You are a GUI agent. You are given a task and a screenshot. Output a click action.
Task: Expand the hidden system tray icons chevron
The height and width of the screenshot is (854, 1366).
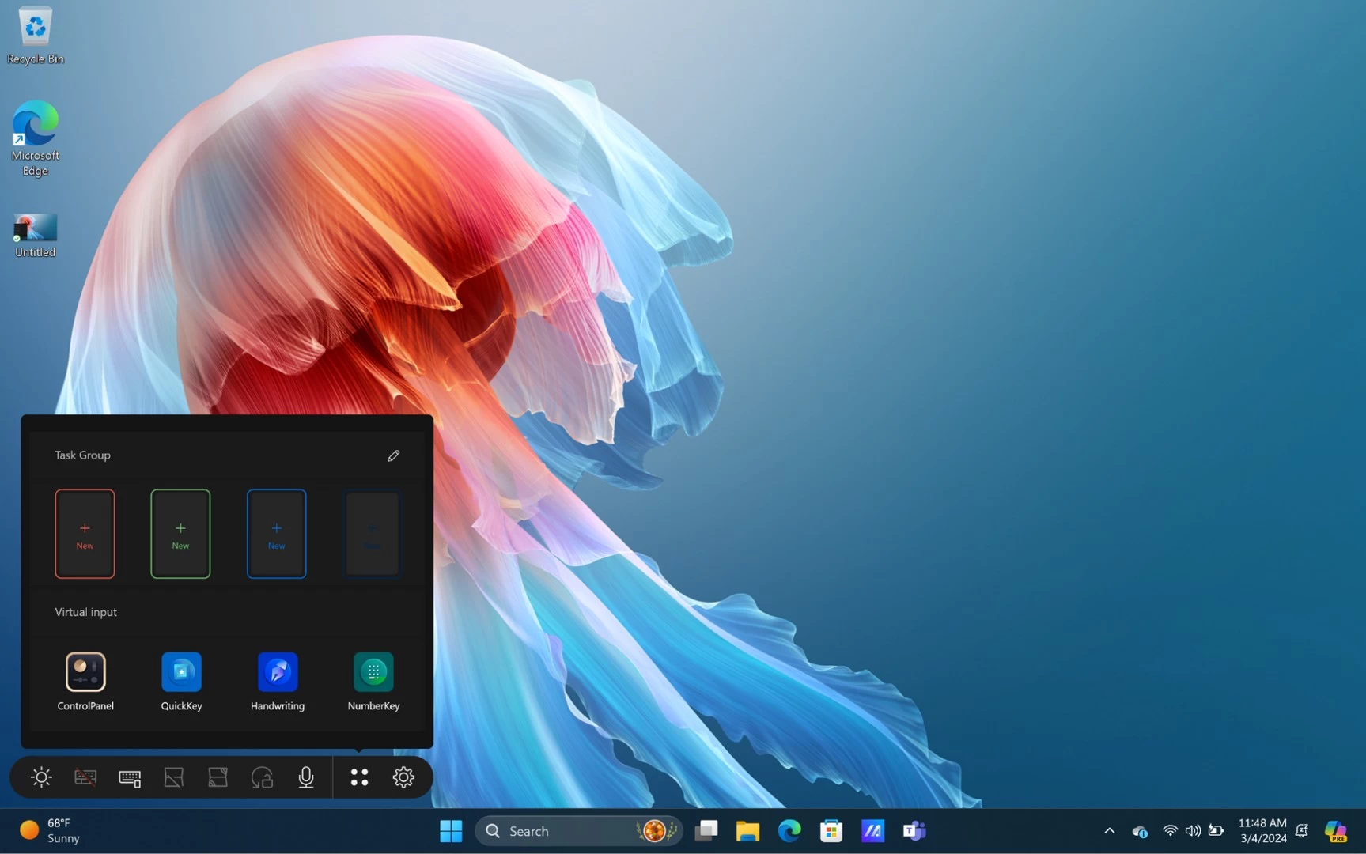point(1109,831)
